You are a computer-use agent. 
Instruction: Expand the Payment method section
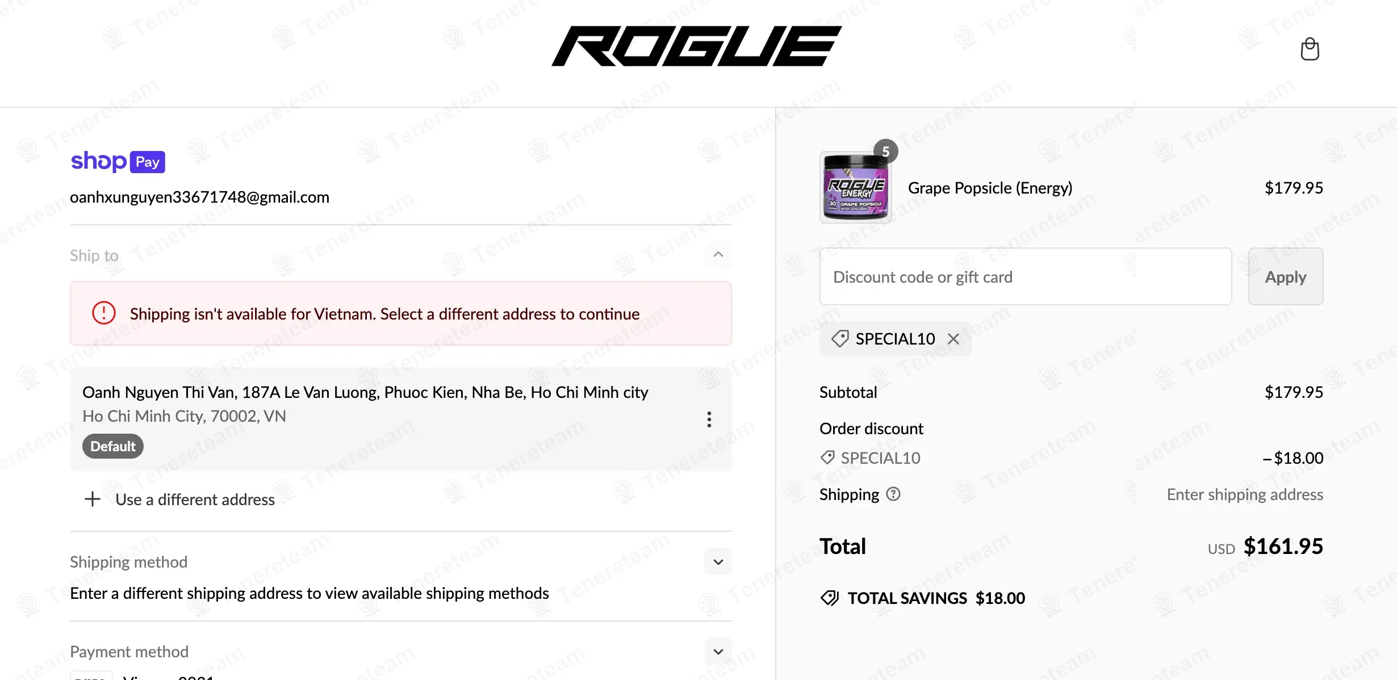(718, 652)
